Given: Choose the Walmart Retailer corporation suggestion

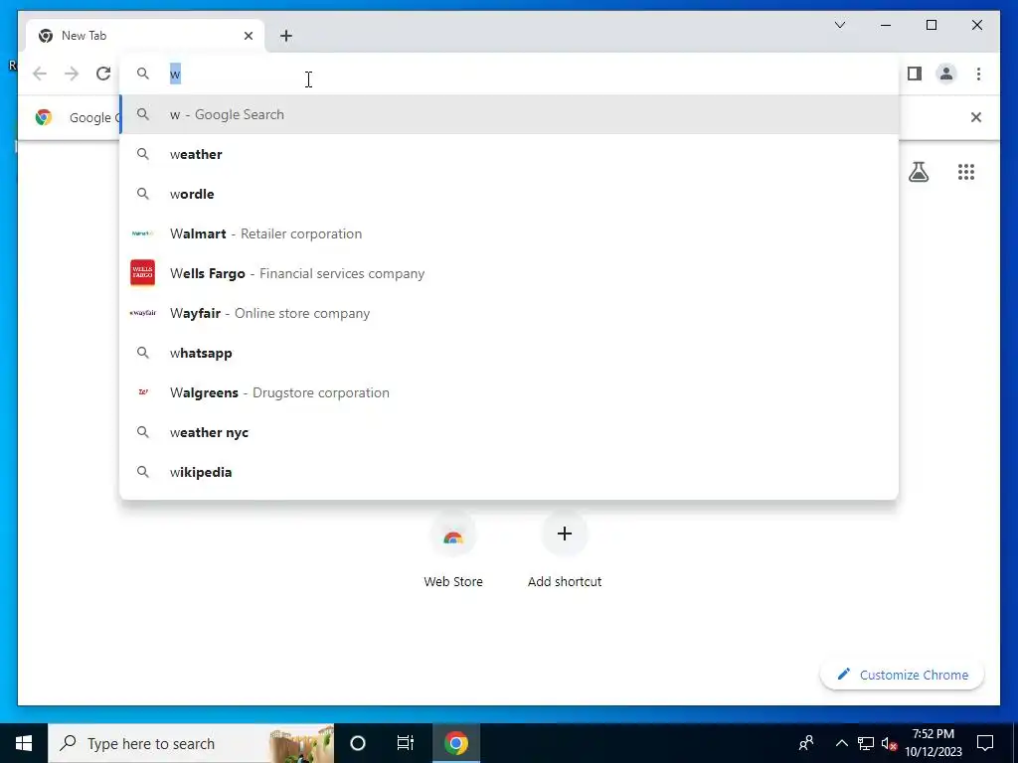Looking at the screenshot, I should coord(509,233).
